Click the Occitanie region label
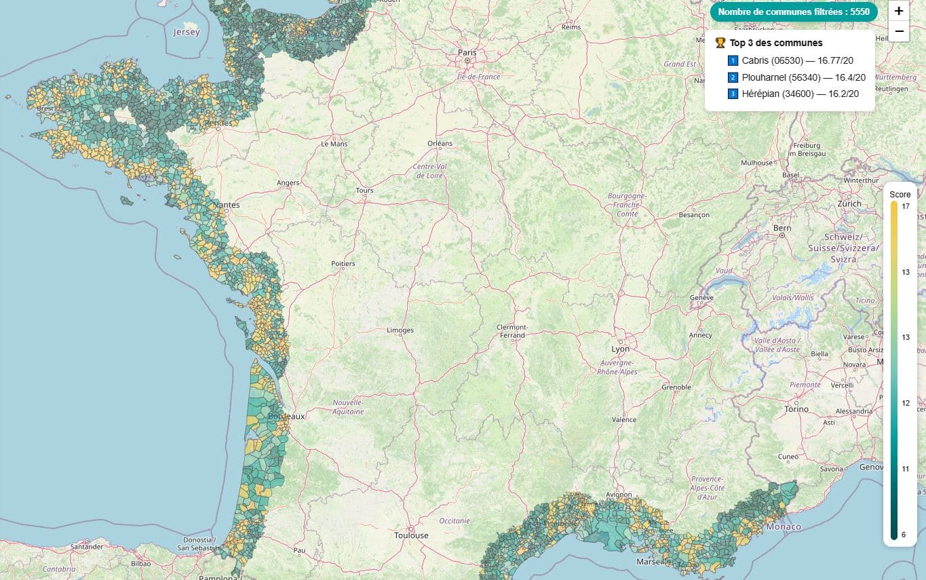This screenshot has height=580, width=926. 455,520
